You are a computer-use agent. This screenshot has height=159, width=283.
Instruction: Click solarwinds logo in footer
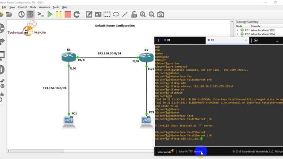(x=165, y=151)
